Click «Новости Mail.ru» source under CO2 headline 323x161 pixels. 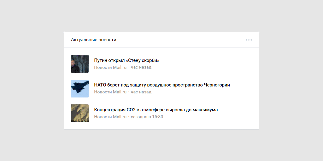pos(110,117)
